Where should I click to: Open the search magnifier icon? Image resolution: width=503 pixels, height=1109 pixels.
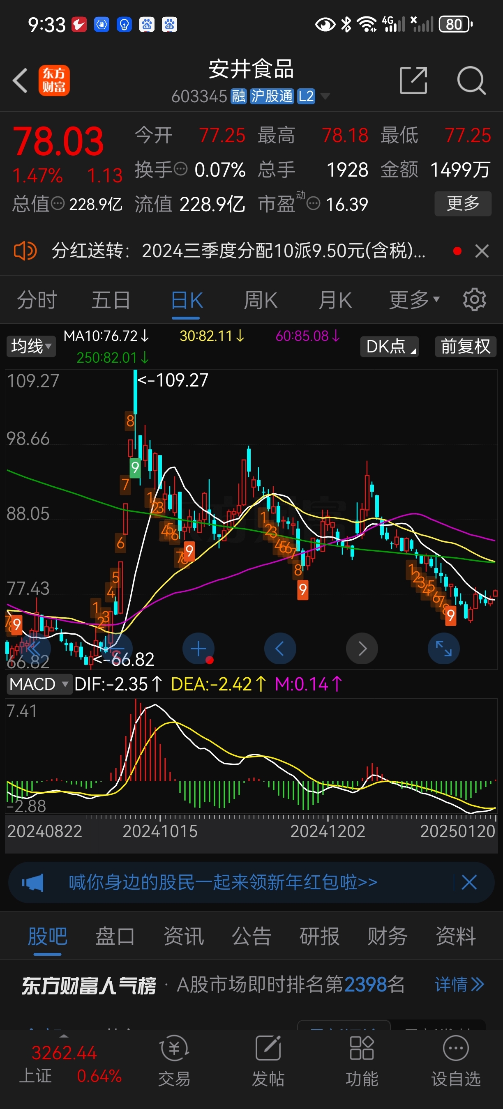(x=471, y=81)
